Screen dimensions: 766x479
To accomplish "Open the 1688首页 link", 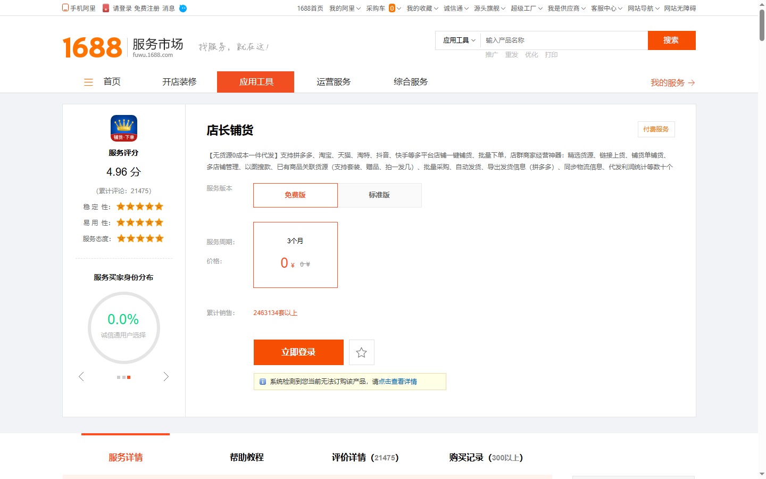I will 310,9.
